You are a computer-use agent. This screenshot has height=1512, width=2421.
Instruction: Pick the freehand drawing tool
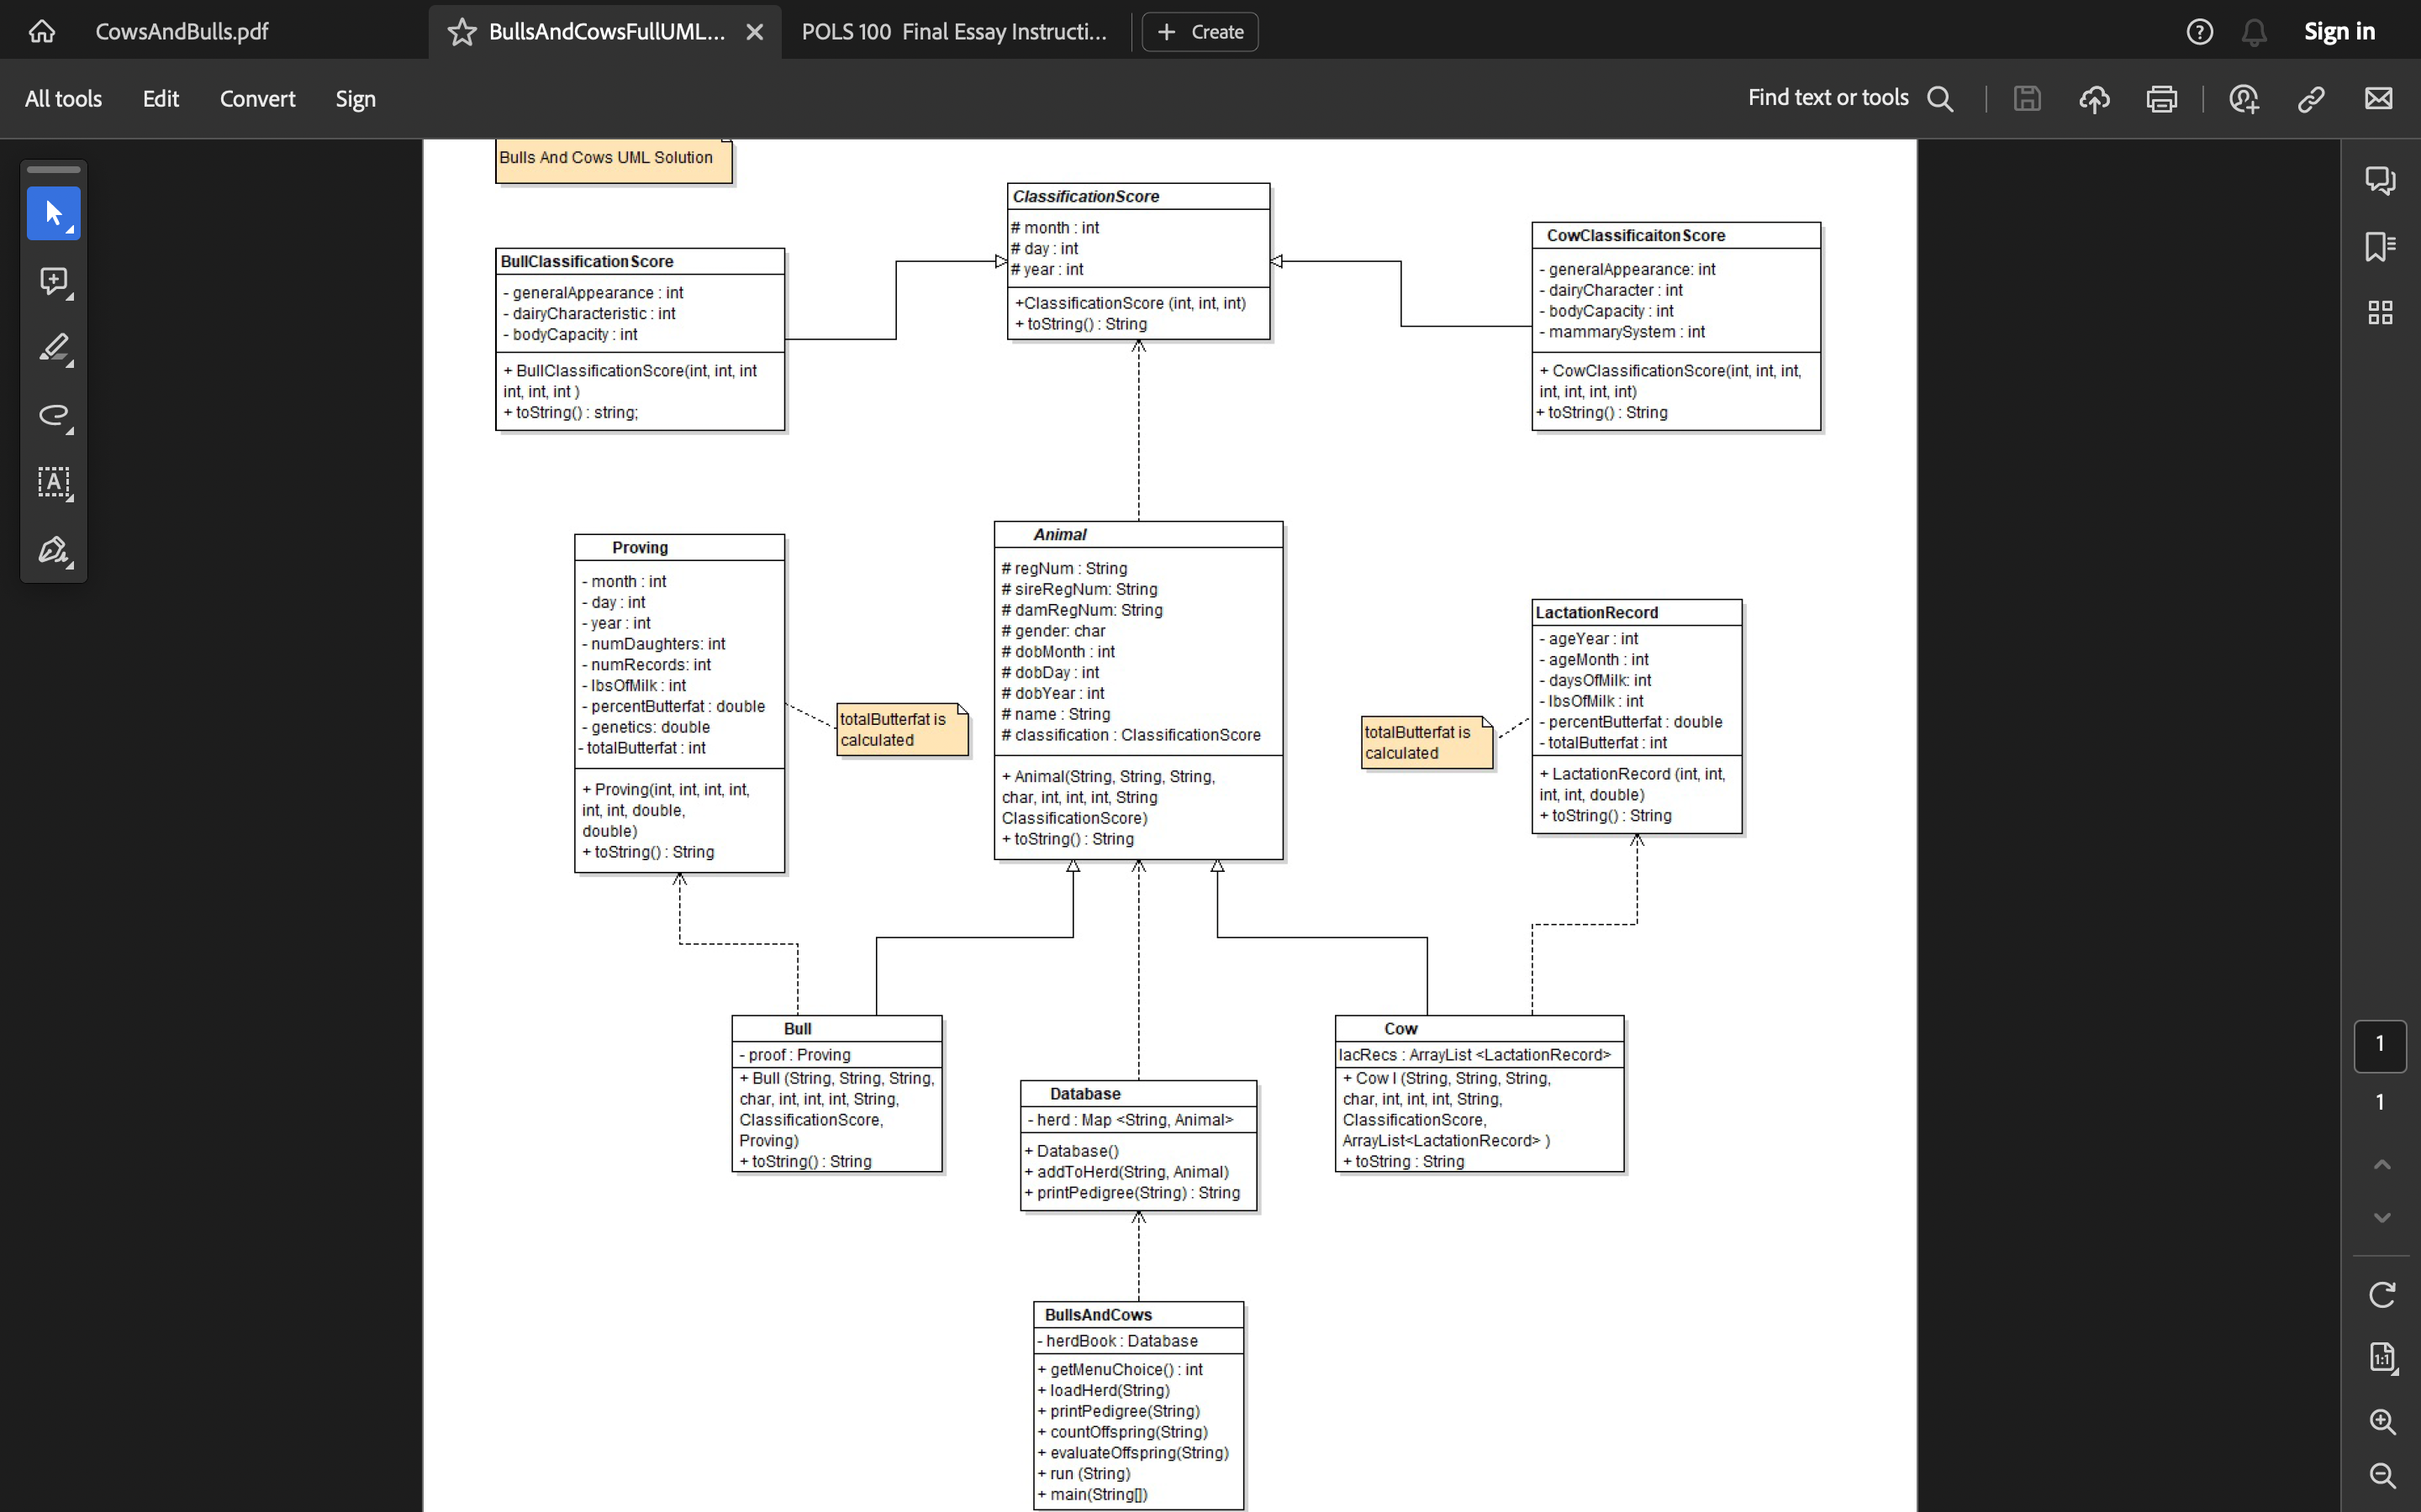point(53,417)
